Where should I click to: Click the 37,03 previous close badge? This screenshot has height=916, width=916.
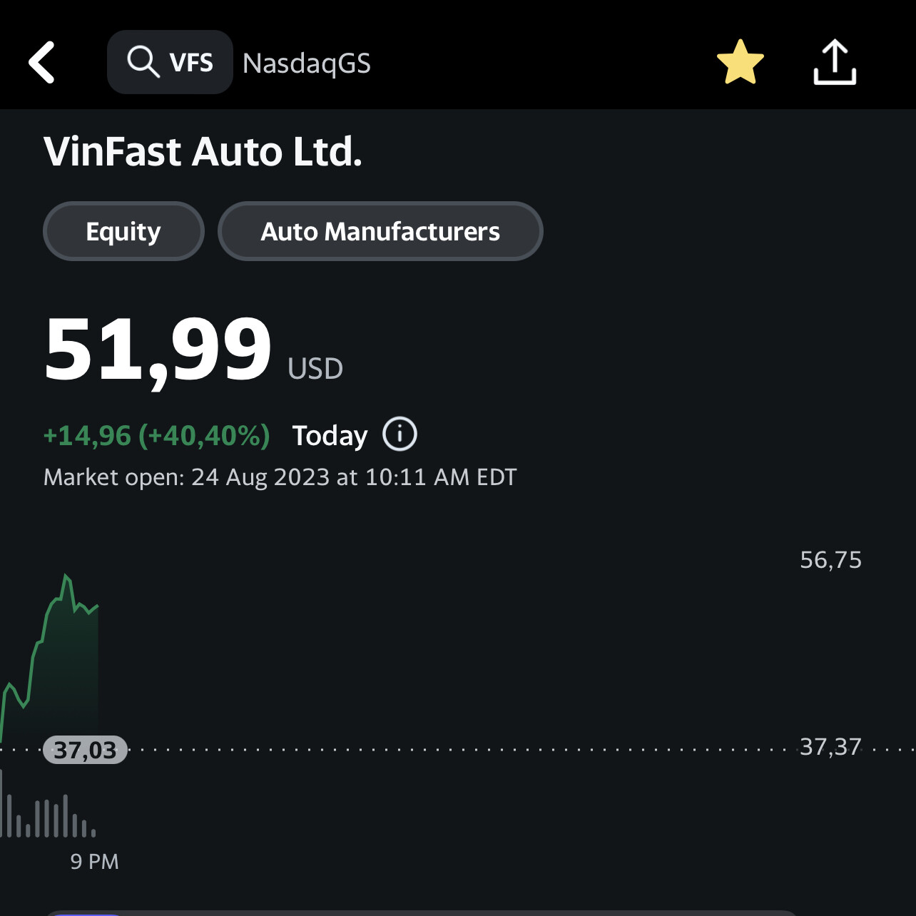(x=85, y=750)
